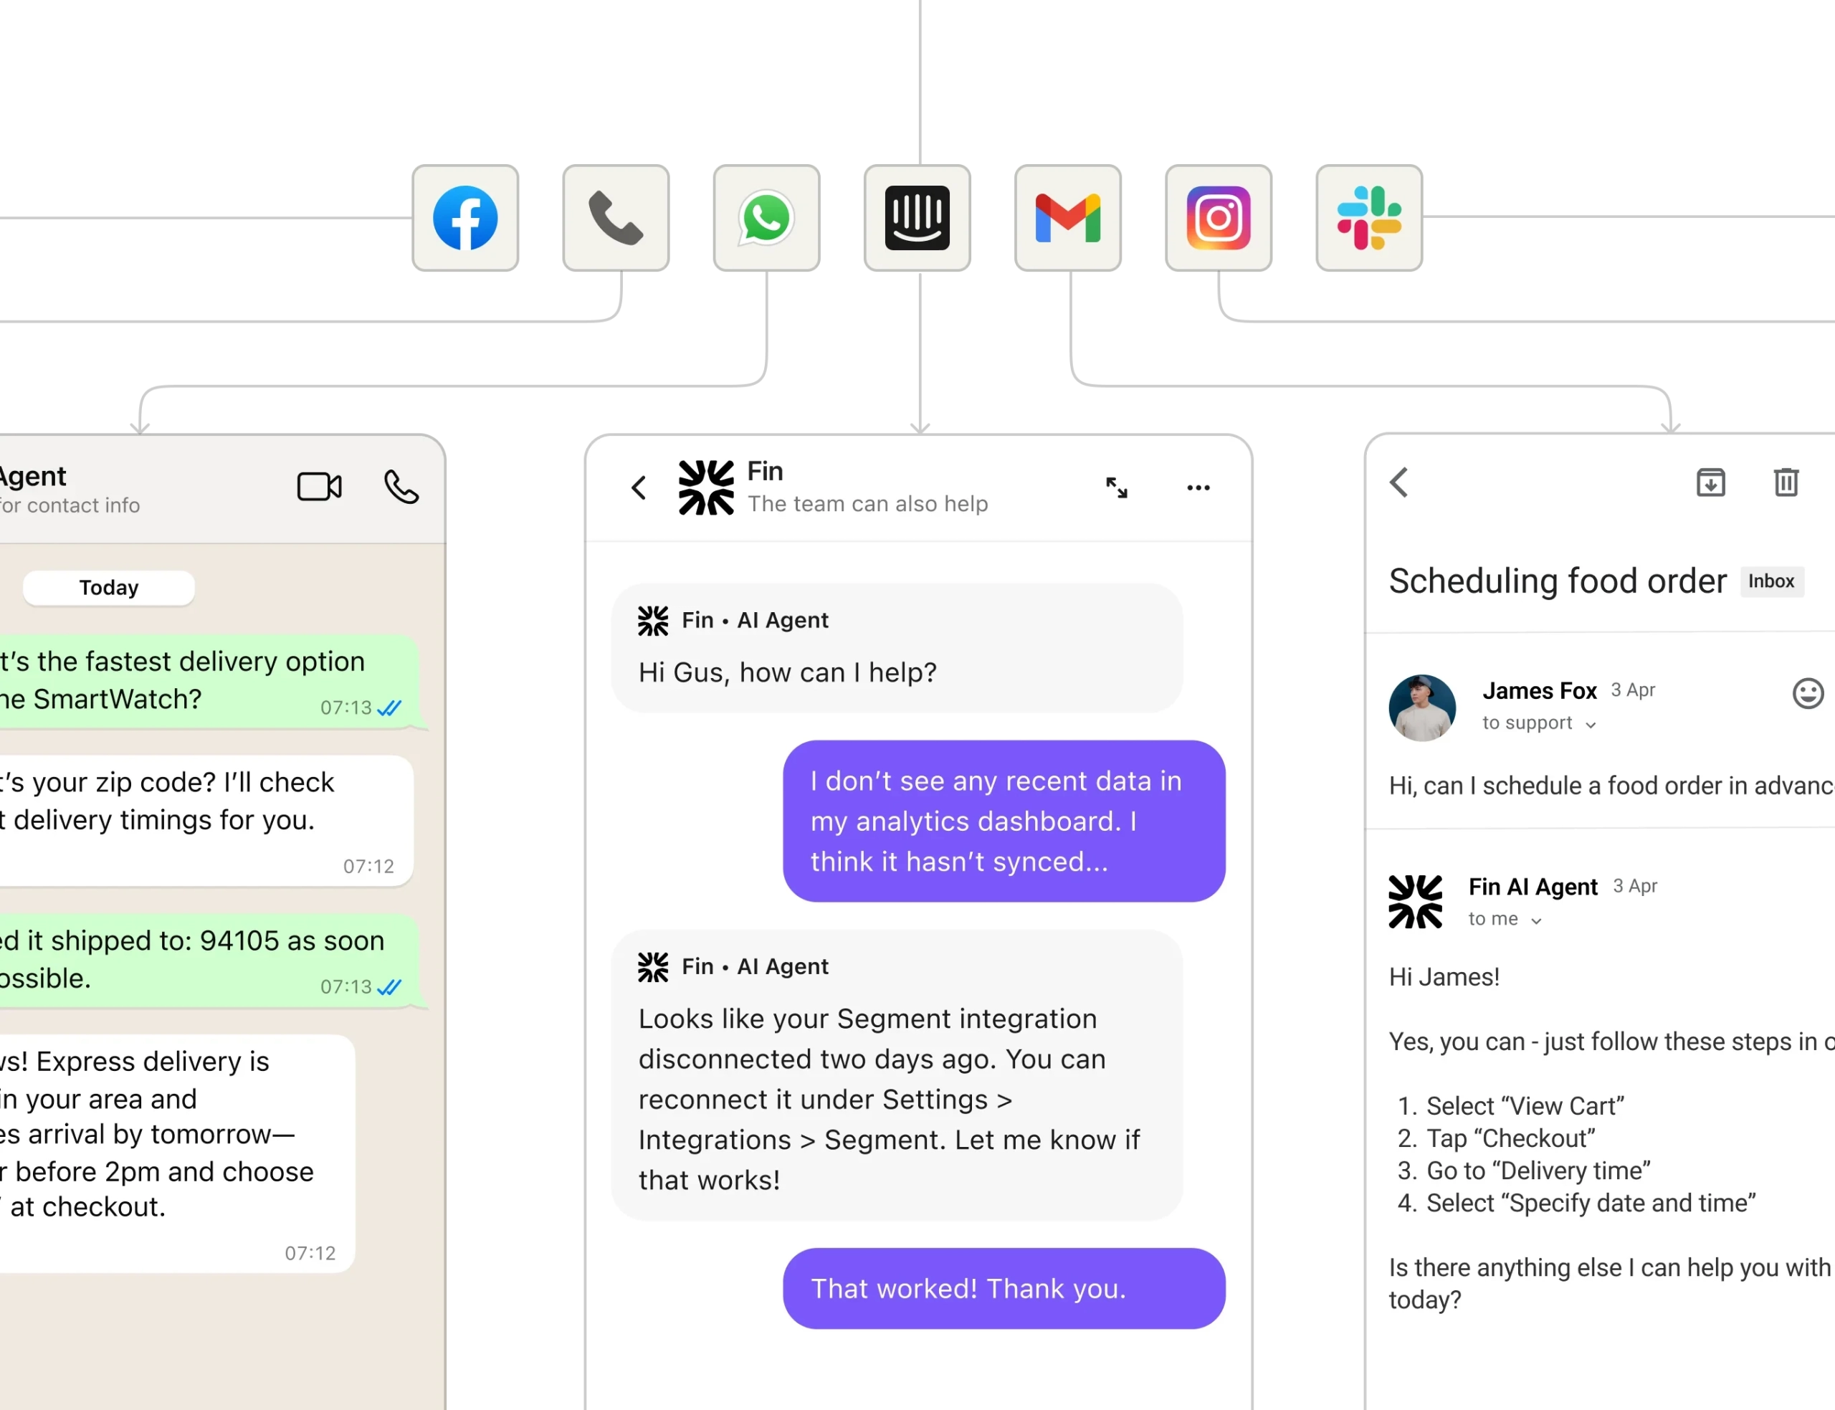
Task: Archive the Scheduling food order email
Action: (1710, 482)
